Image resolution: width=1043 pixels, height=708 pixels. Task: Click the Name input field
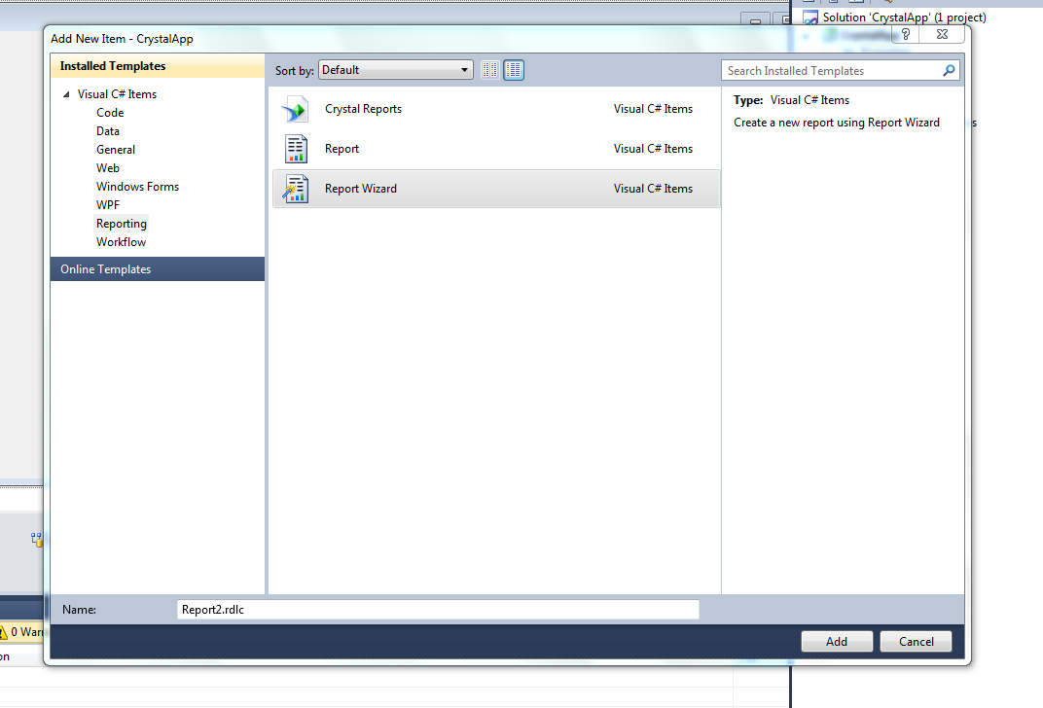(439, 610)
